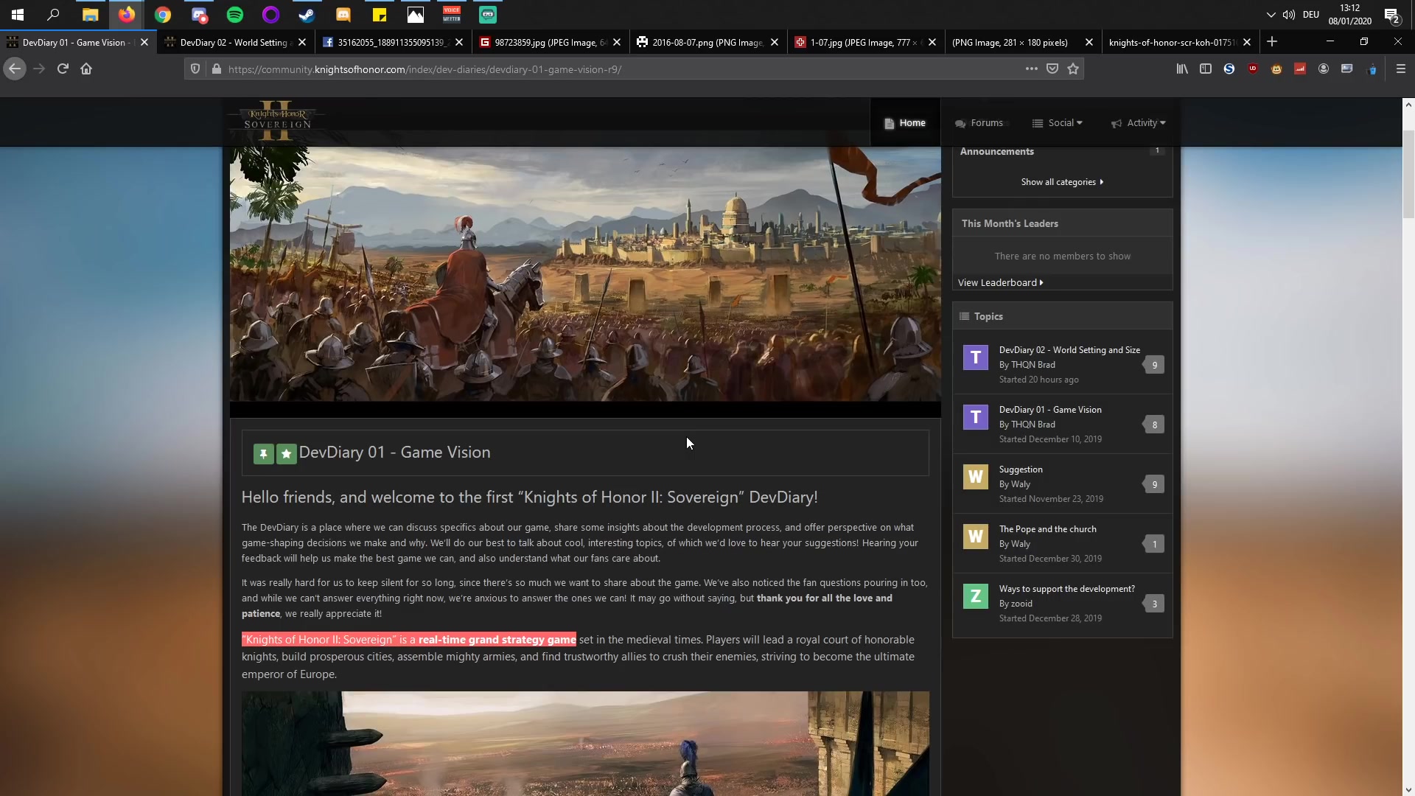
Task: Close the DevDiary 01 Game Vision tab
Action: (x=144, y=42)
